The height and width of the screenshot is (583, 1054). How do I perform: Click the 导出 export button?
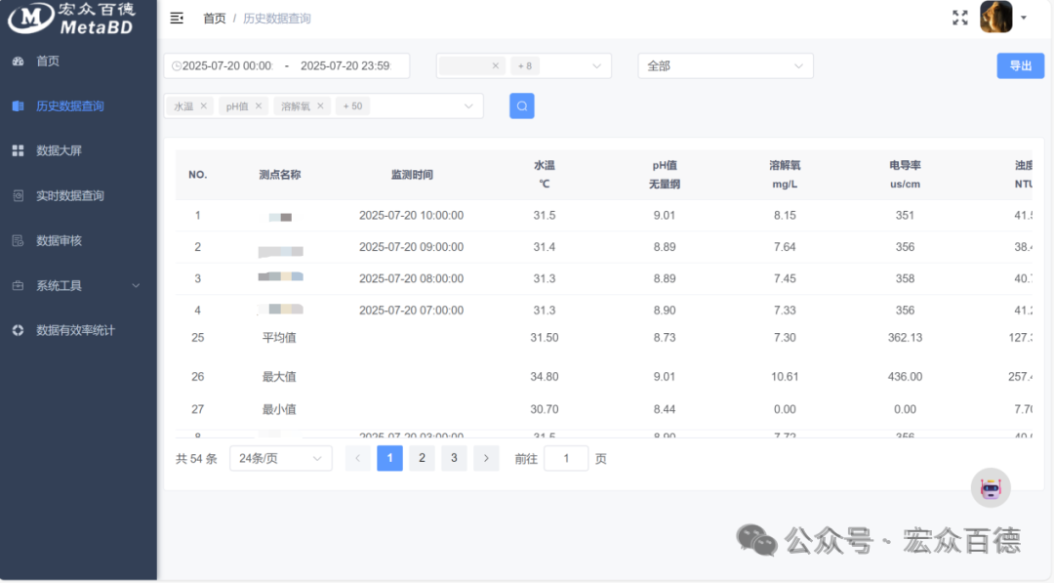point(1020,65)
